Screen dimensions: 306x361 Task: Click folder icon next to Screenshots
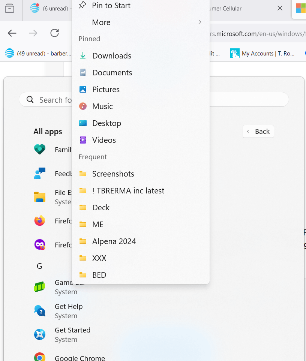(x=83, y=174)
